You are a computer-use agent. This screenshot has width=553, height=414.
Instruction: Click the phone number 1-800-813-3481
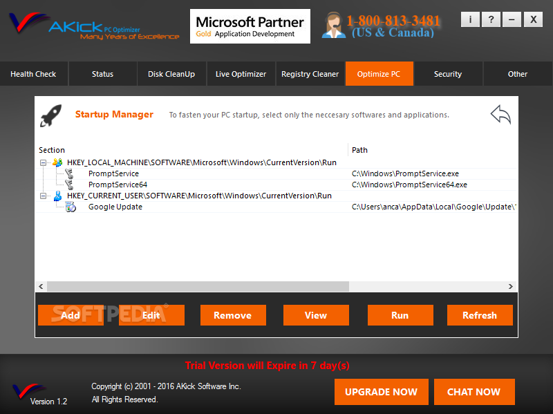point(393,21)
